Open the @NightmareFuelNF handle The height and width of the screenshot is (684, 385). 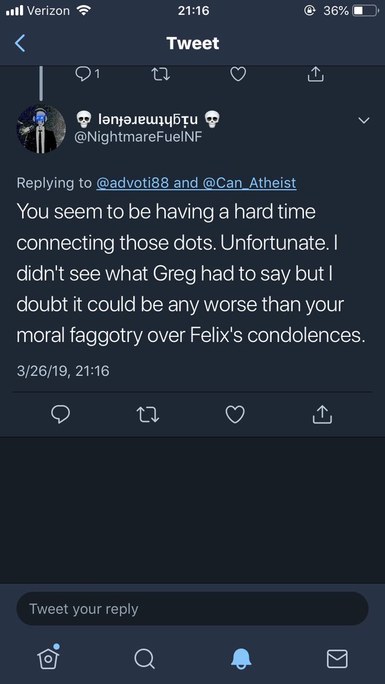pos(139,137)
